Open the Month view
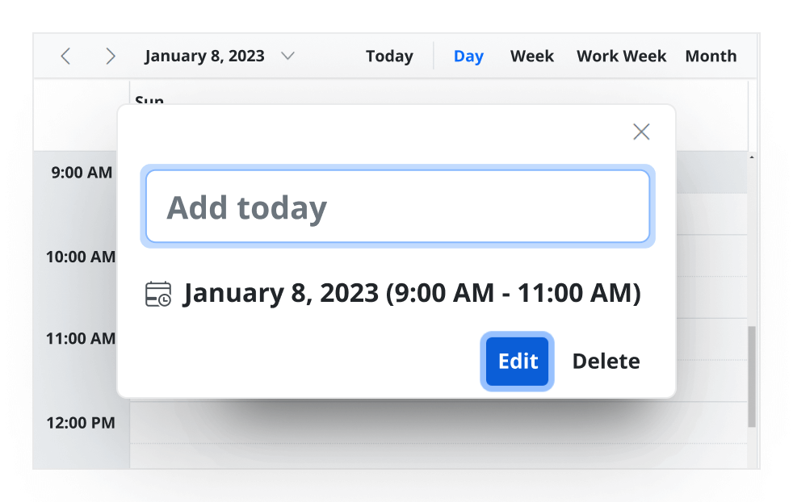 [x=711, y=56]
